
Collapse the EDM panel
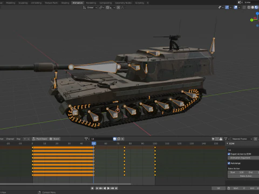click(227, 143)
